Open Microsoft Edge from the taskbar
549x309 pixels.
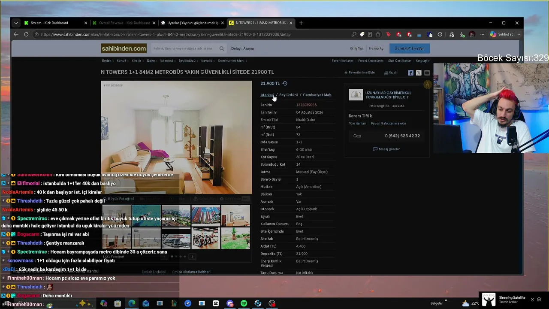(132, 303)
